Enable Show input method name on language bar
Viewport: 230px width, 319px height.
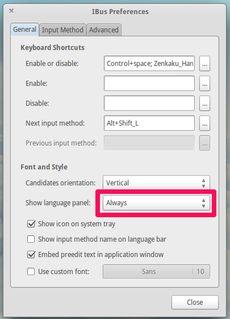point(31,239)
